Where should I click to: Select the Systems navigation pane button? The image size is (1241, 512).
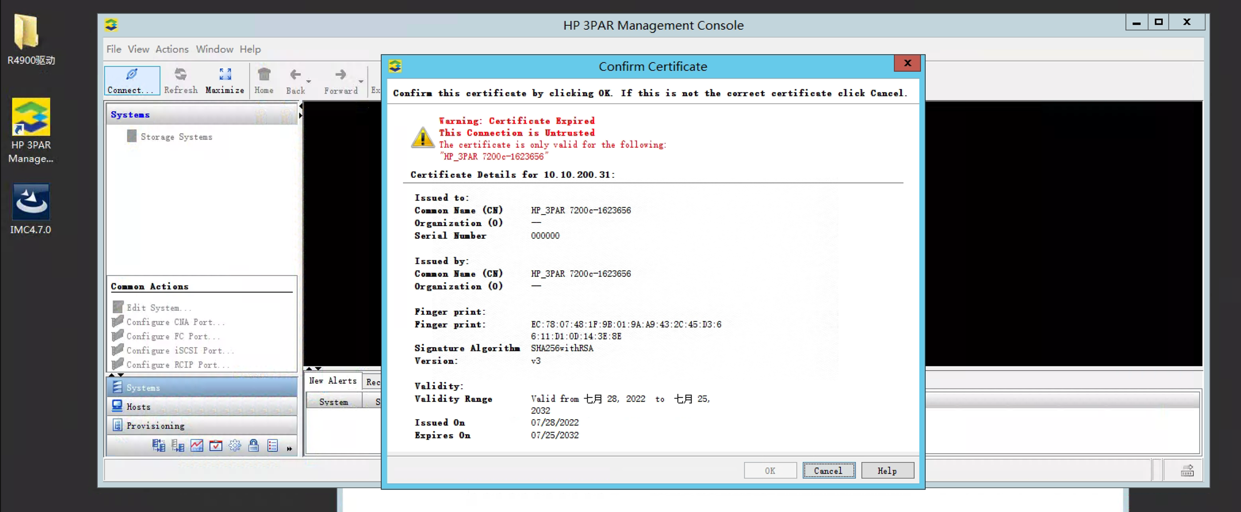click(202, 387)
